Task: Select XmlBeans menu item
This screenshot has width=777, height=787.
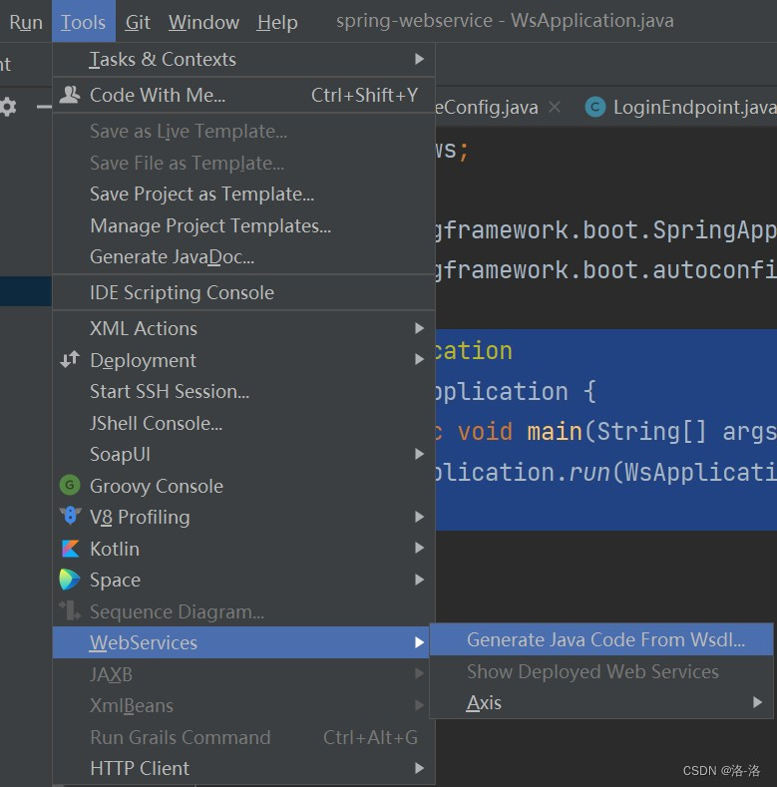Action: (243, 705)
